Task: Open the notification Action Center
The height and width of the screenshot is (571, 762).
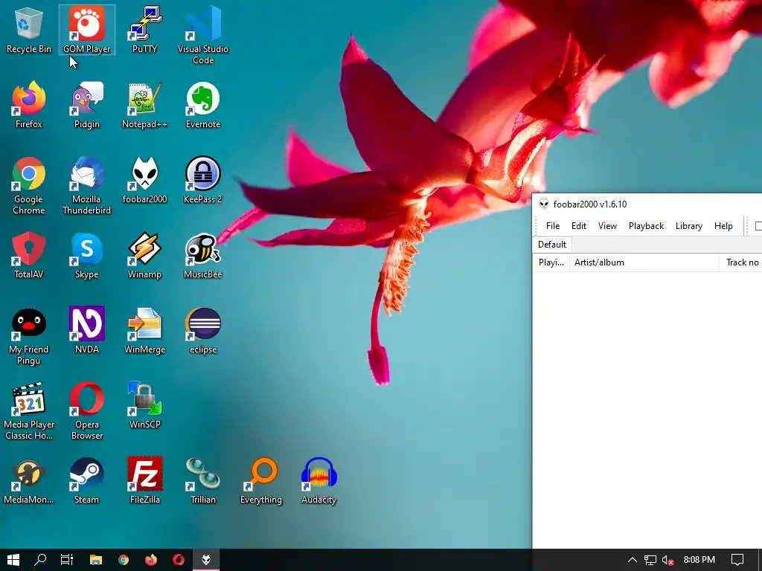Action: 737,560
